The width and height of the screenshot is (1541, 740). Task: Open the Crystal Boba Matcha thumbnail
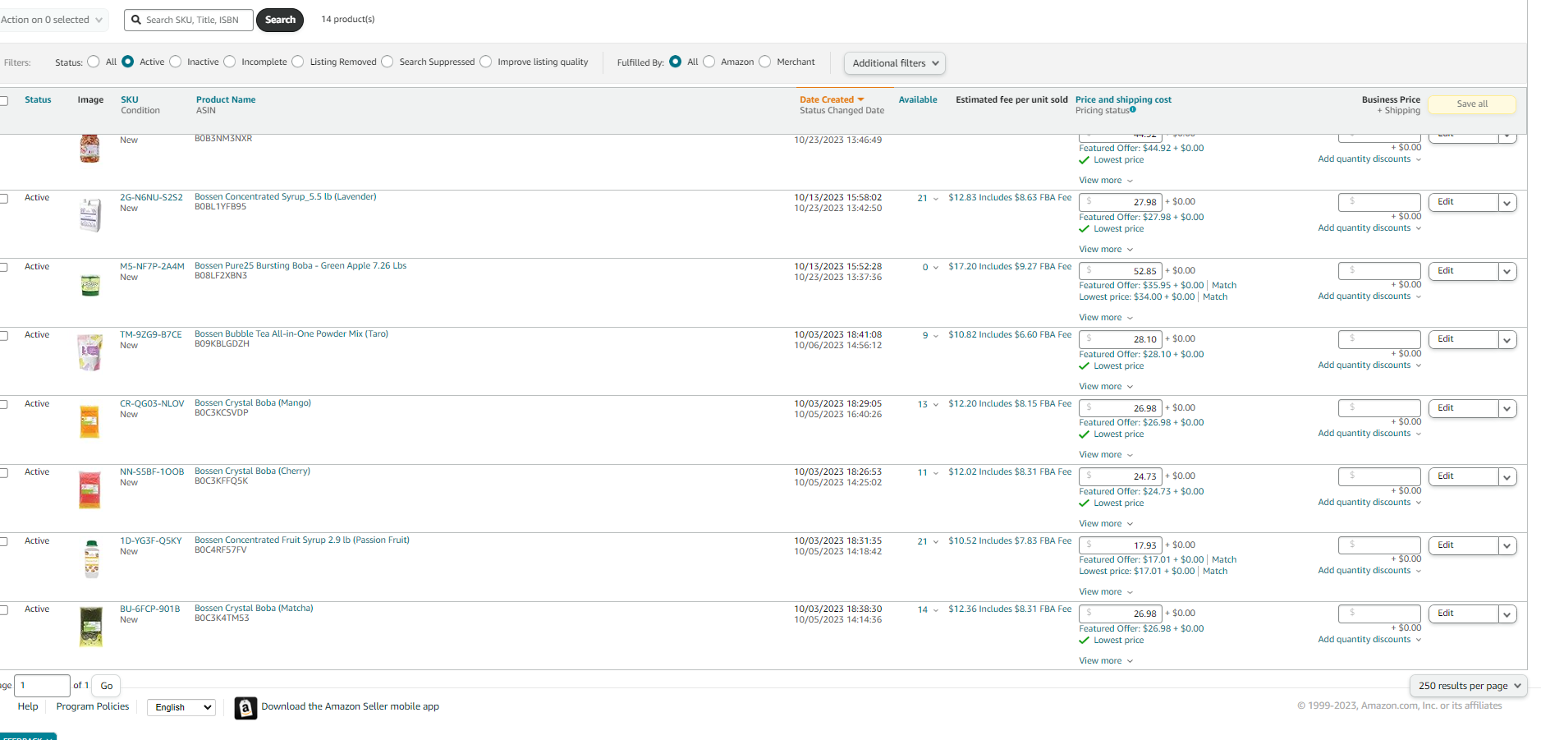tap(91, 627)
